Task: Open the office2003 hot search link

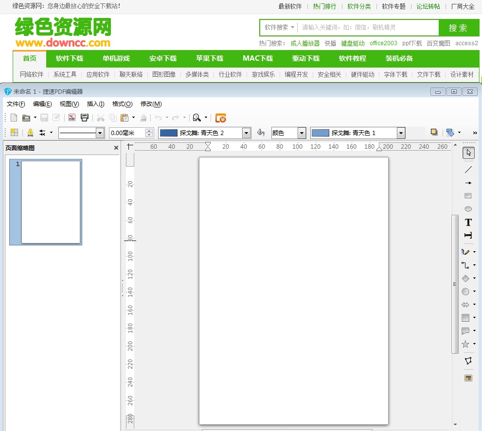Action: [x=383, y=43]
